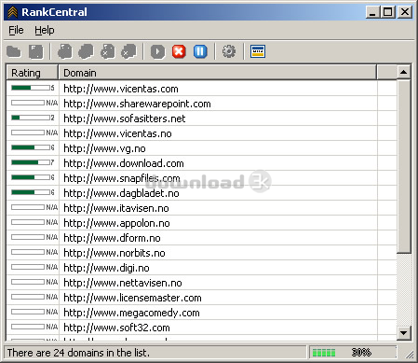
Task: Click the add multiple domains icon
Action: (86, 51)
